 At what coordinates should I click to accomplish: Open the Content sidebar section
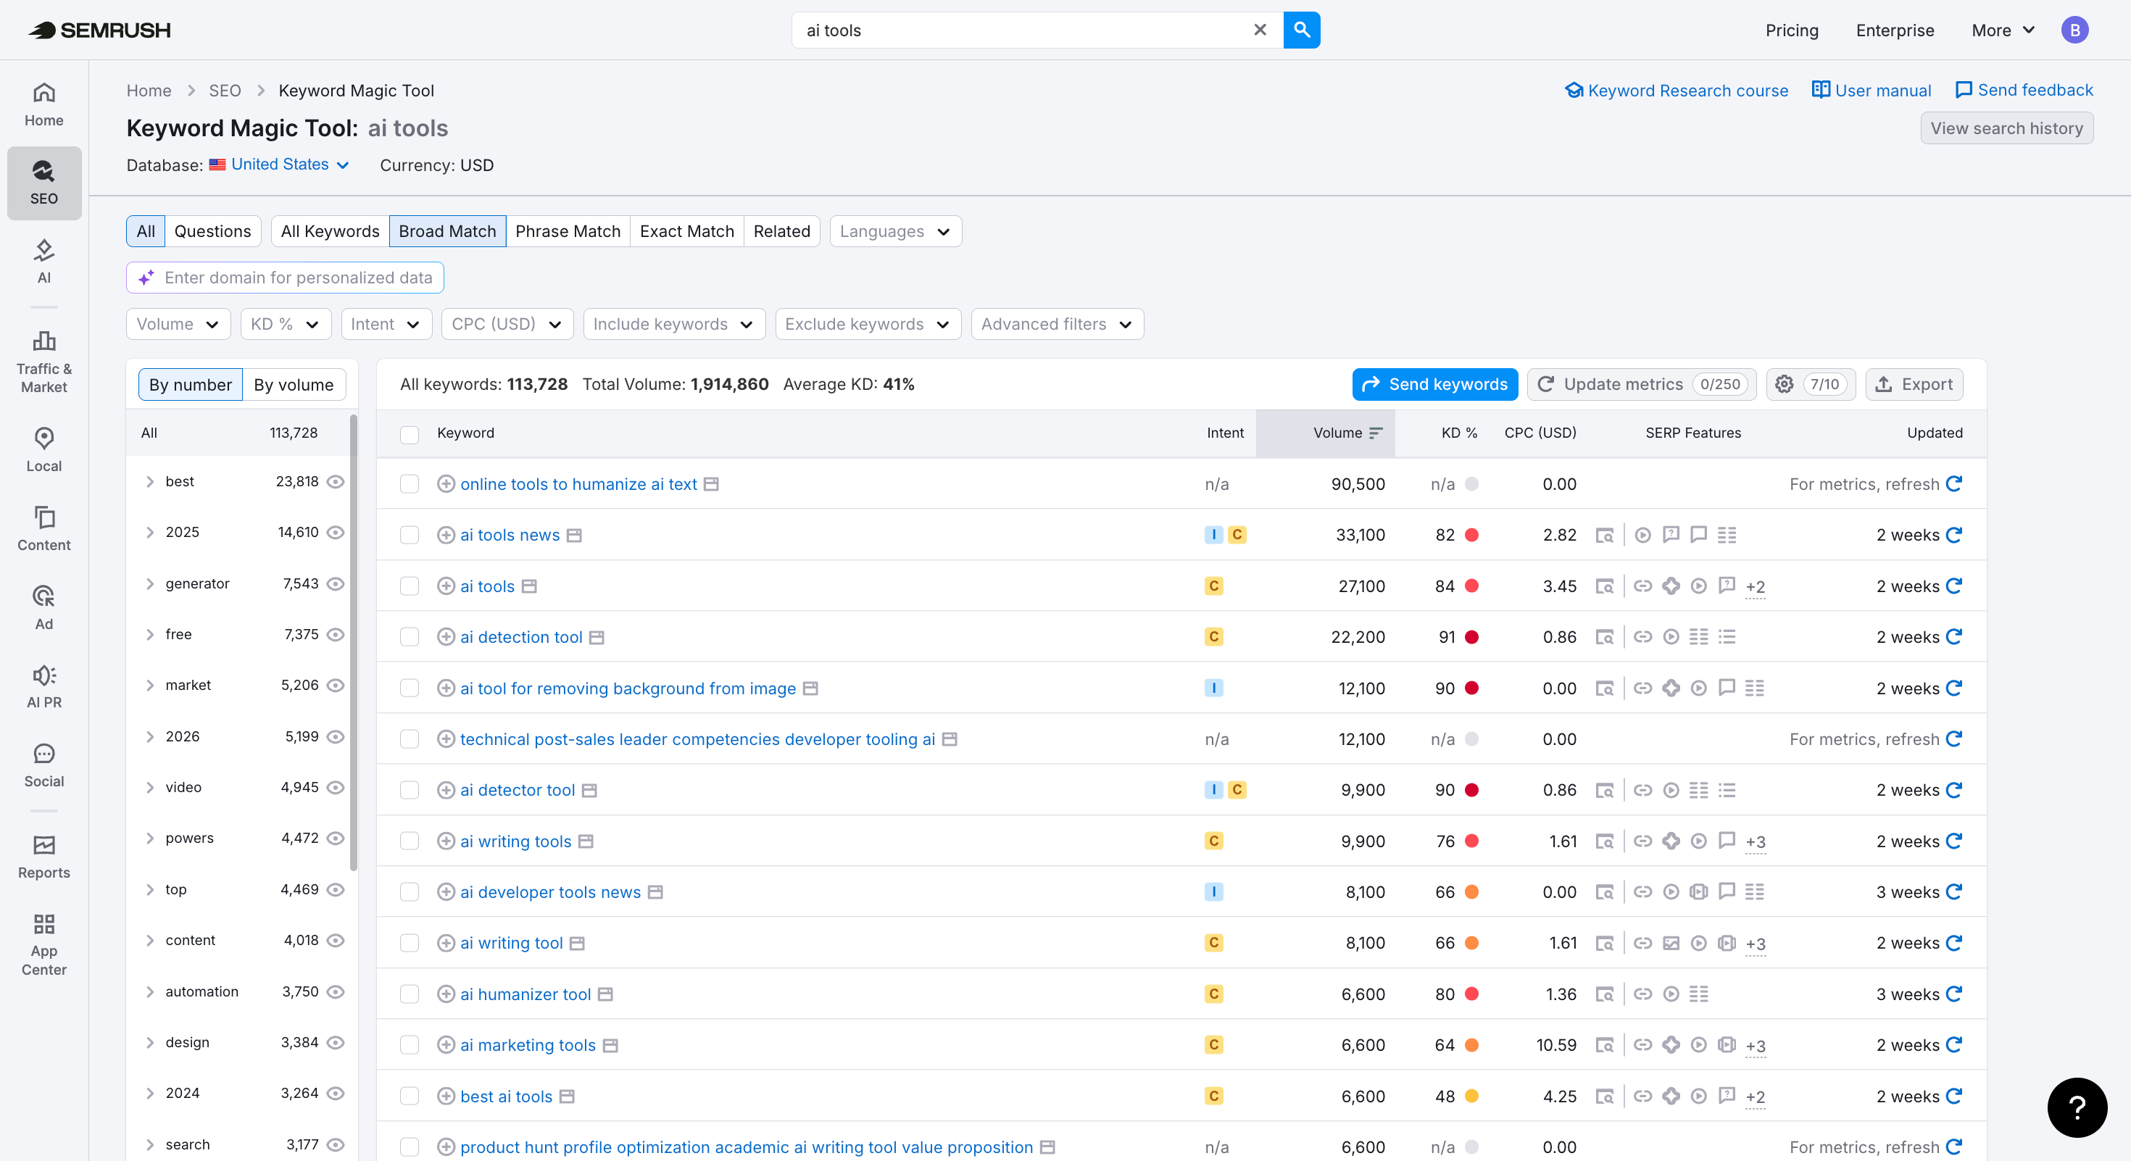coord(43,528)
